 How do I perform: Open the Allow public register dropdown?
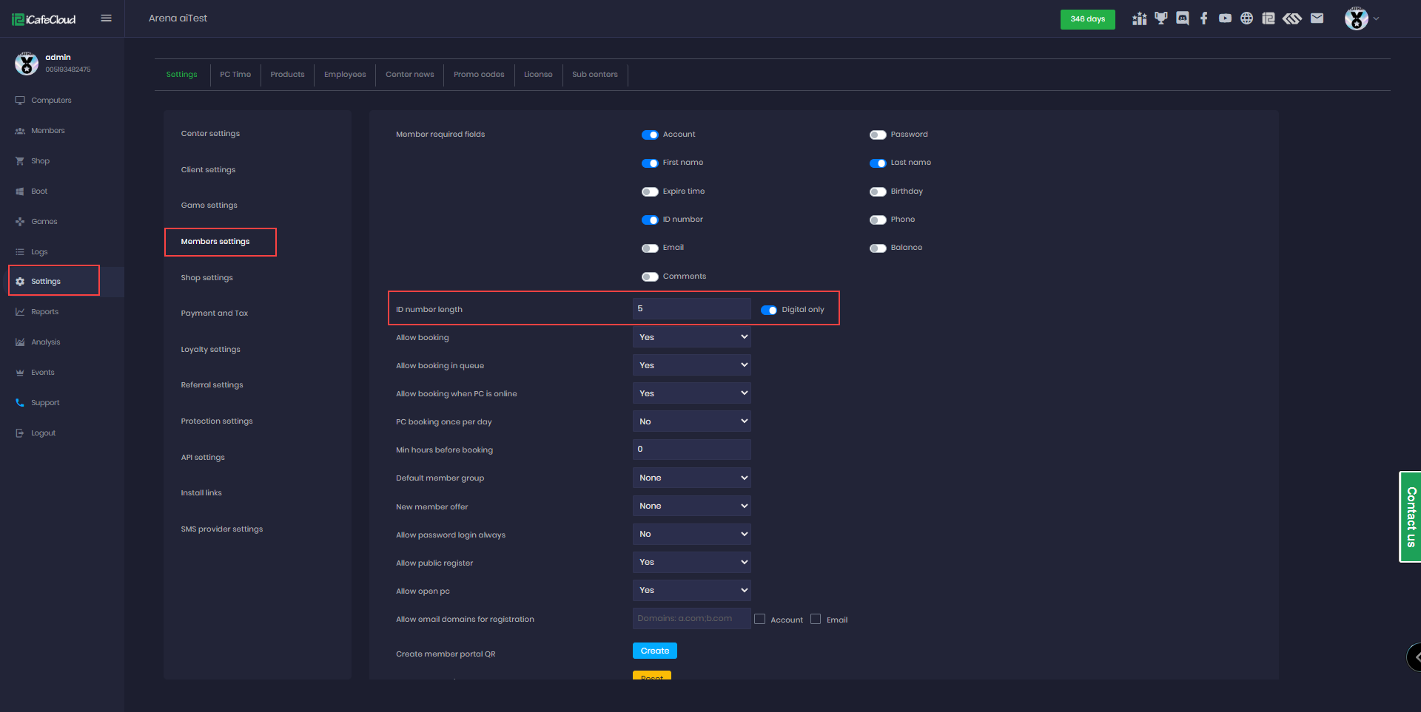[691, 562]
